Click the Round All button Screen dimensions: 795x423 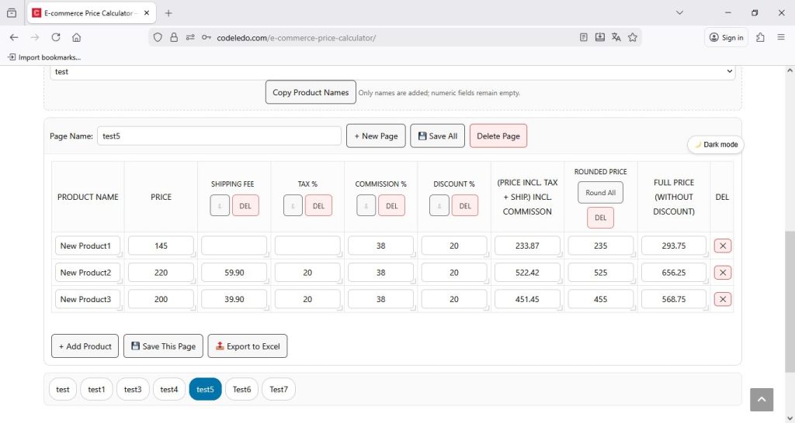click(x=600, y=193)
